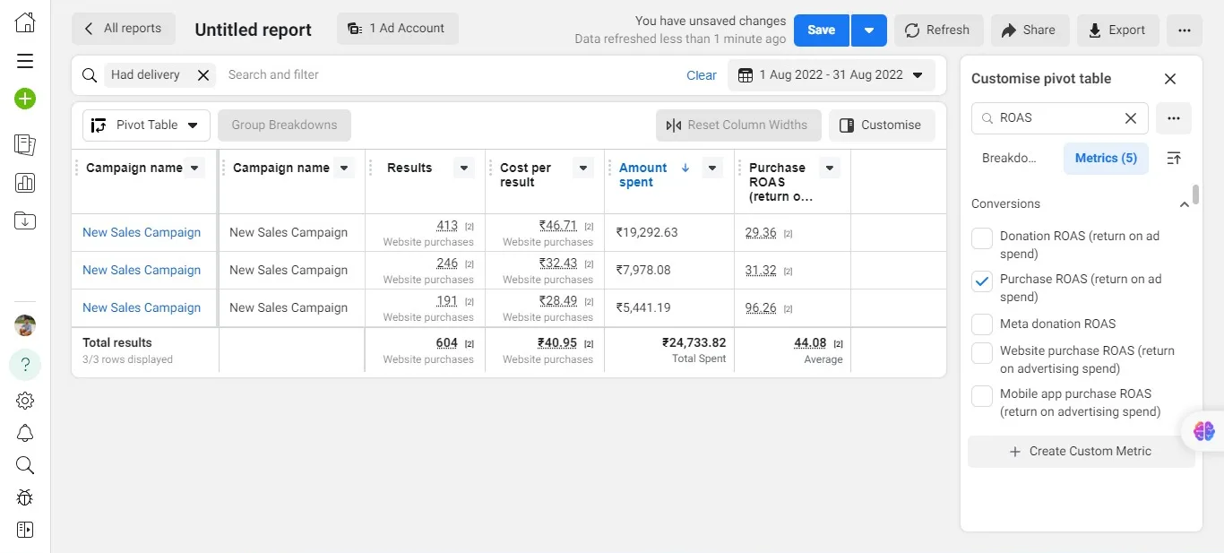This screenshot has width=1224, height=553.
Task: Open Notifications bell icon
Action: coord(25,433)
